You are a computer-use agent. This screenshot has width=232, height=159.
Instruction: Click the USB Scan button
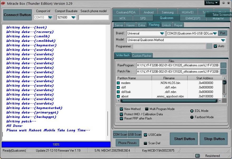click(x=135, y=135)
